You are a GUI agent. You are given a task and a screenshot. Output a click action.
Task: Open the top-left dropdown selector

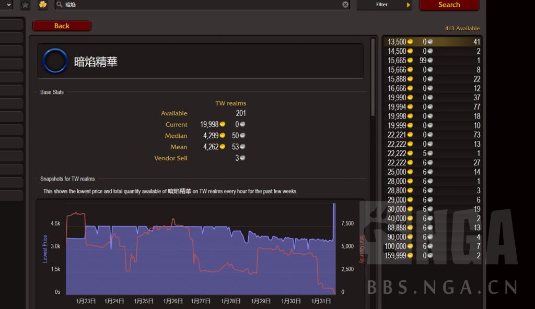[6, 5]
